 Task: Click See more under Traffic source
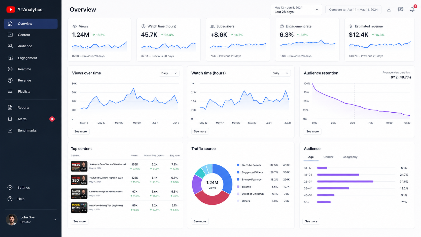200,221
